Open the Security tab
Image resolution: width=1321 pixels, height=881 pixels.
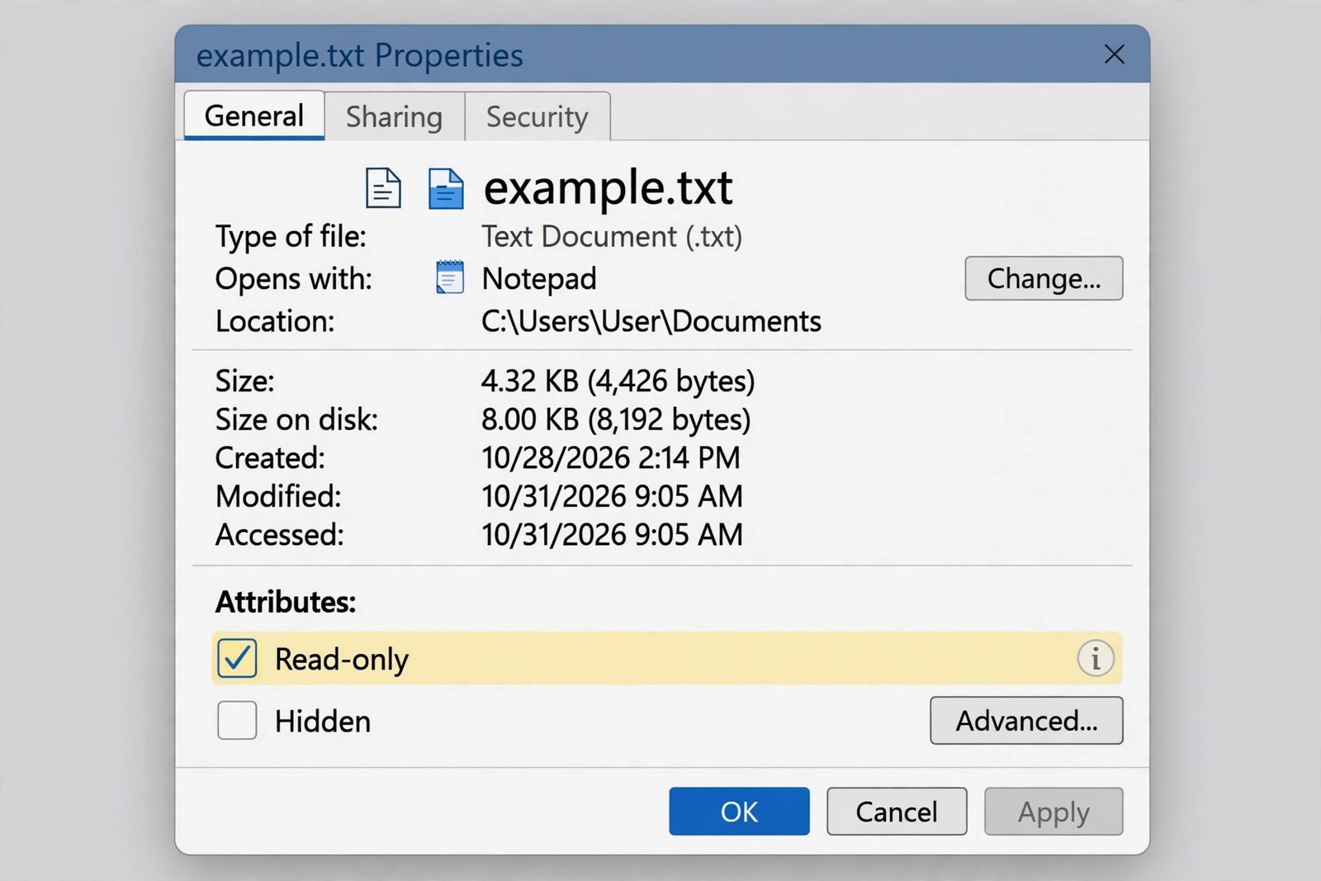[x=537, y=116]
